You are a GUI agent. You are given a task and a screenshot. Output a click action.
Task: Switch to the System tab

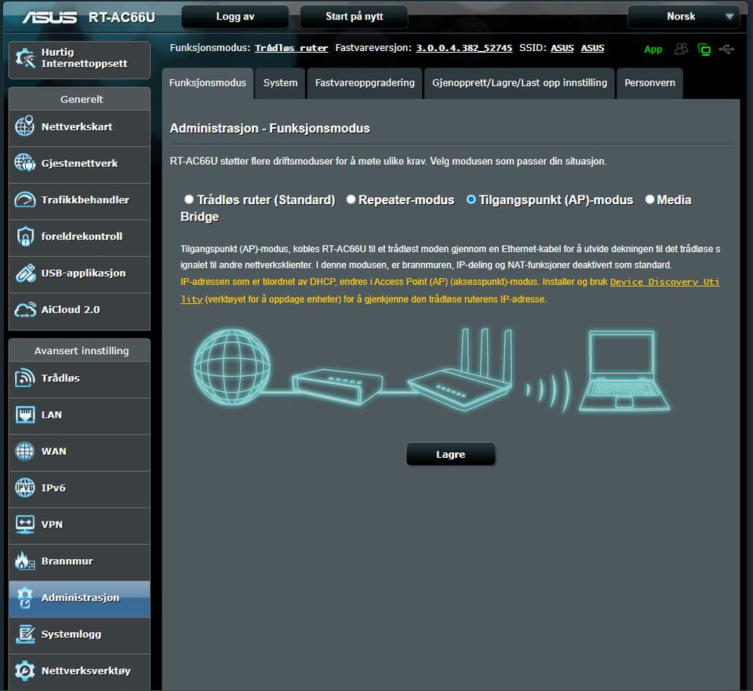pos(281,82)
